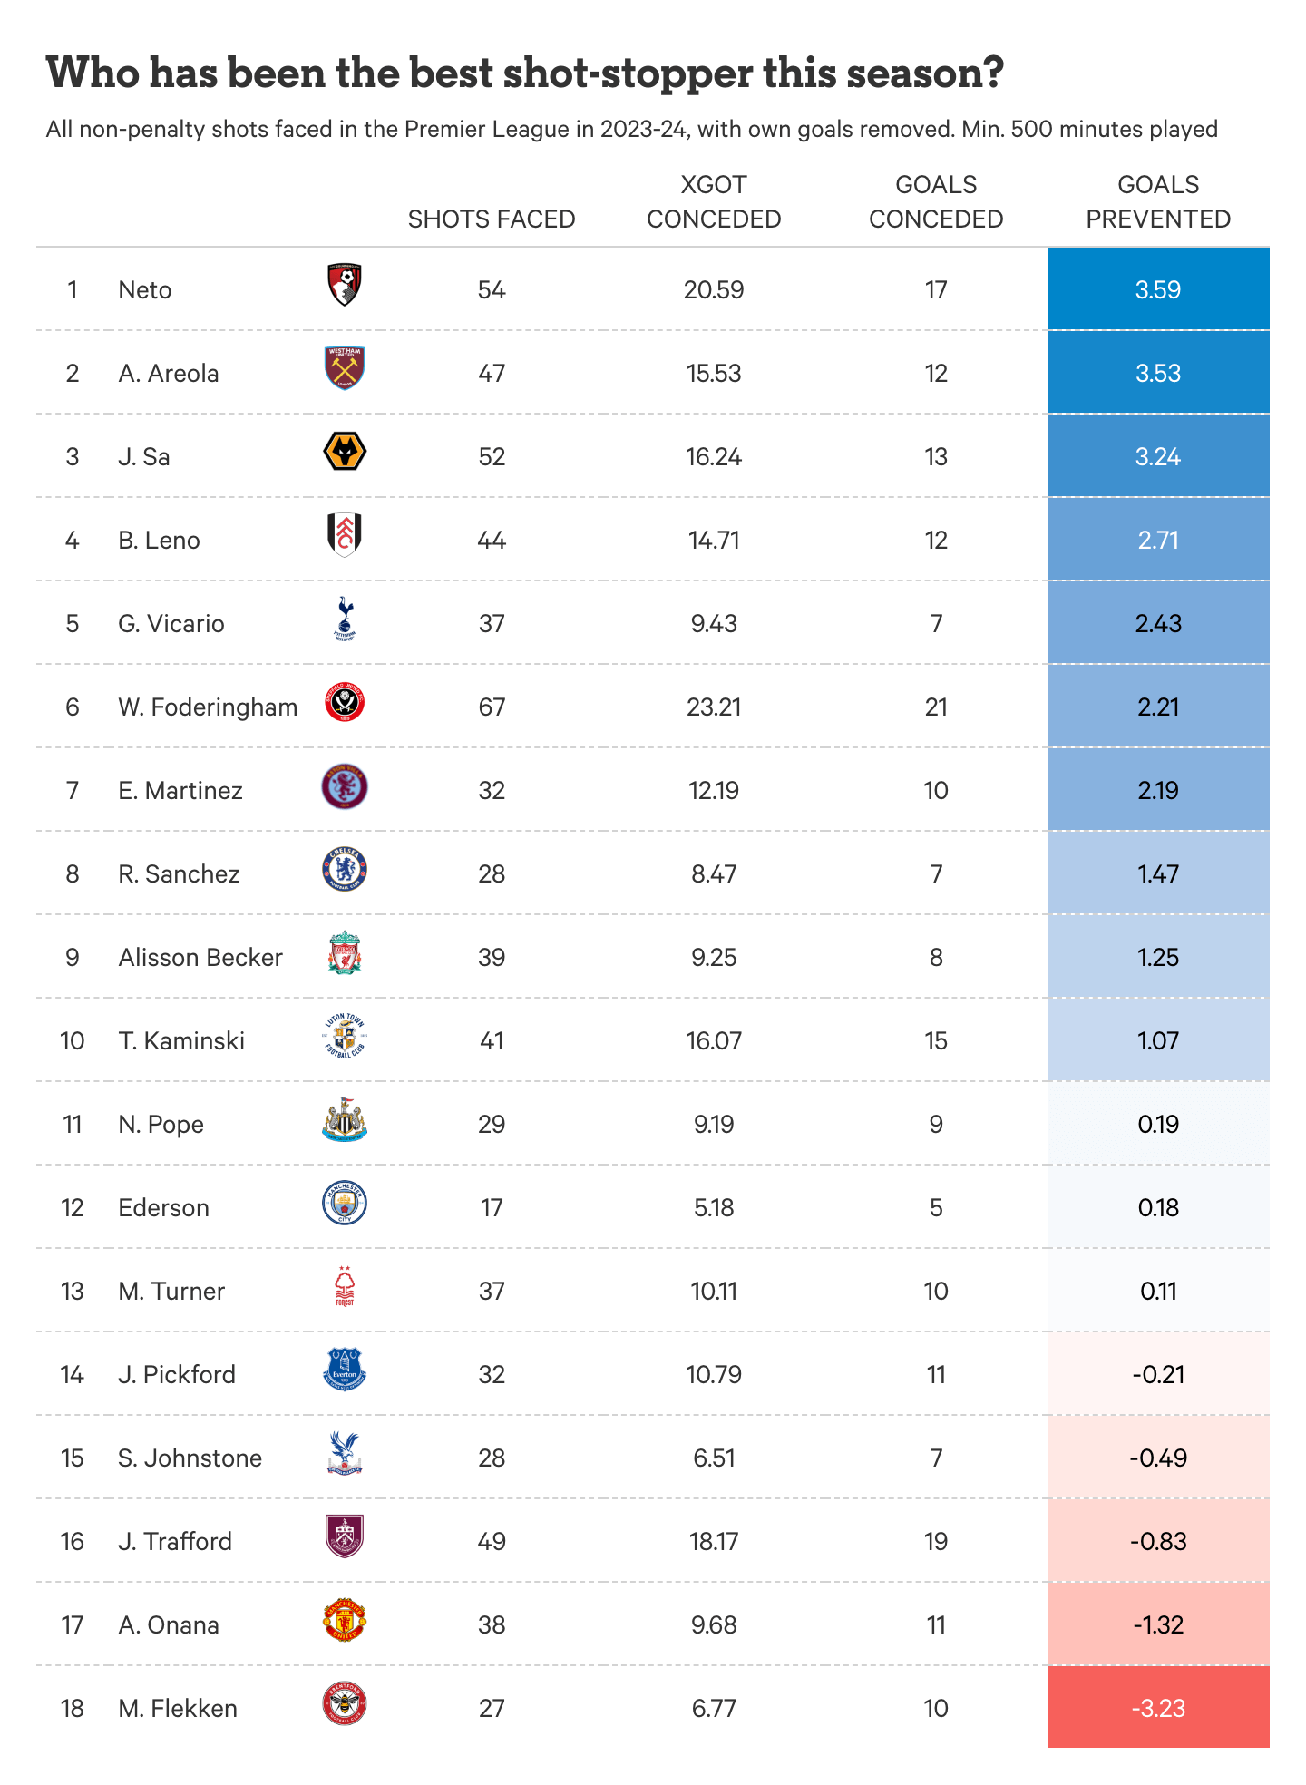
Task: Click the Newcastle crest next to N. Pope
Action: [x=345, y=1120]
